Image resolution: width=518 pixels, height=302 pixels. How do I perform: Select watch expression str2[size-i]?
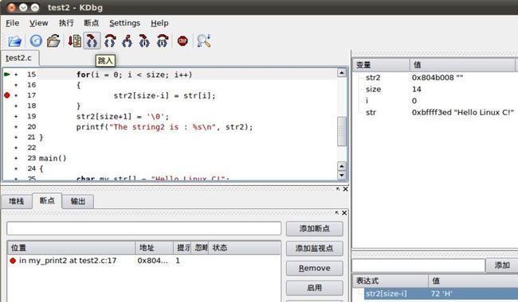tap(441, 293)
